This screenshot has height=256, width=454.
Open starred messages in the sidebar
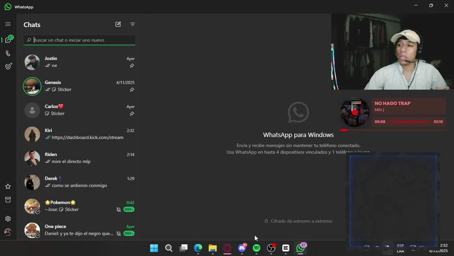[8, 186]
